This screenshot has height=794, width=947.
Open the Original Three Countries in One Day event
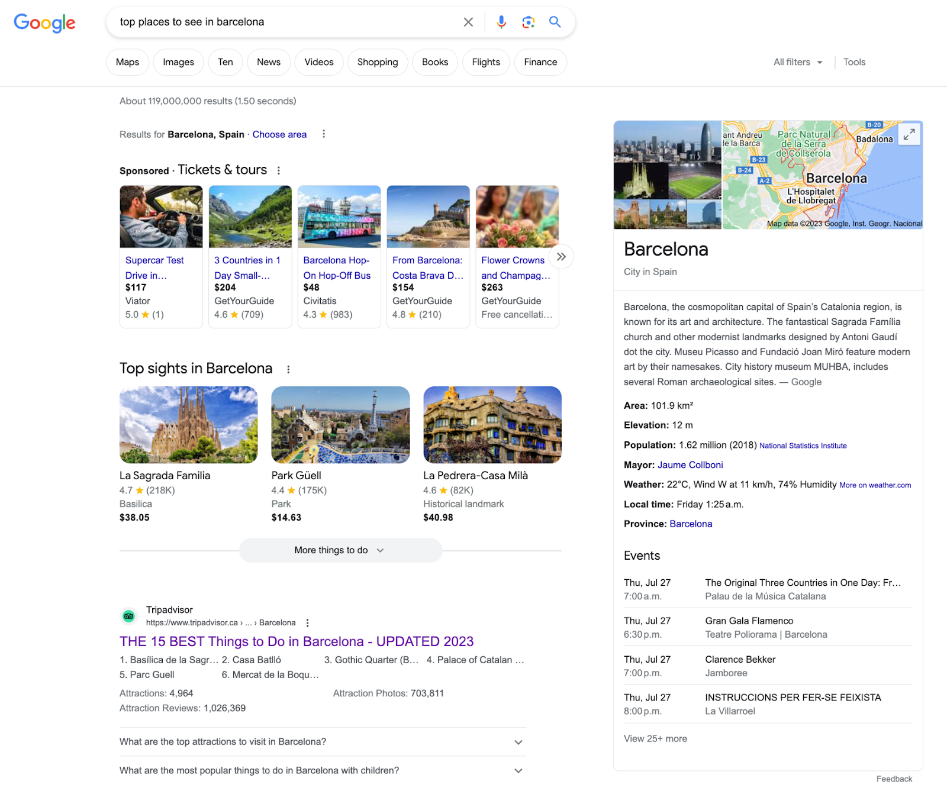click(x=768, y=589)
